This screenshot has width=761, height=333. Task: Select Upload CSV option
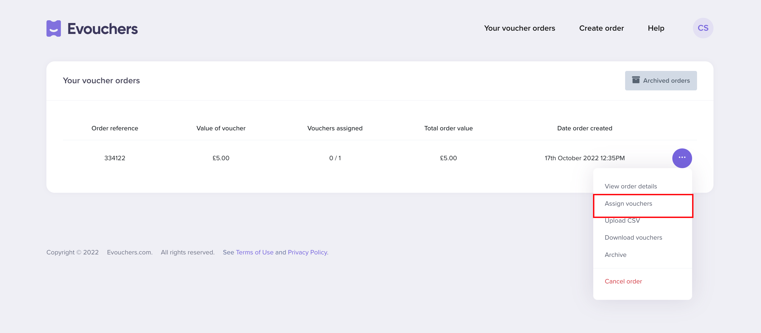tap(622, 220)
